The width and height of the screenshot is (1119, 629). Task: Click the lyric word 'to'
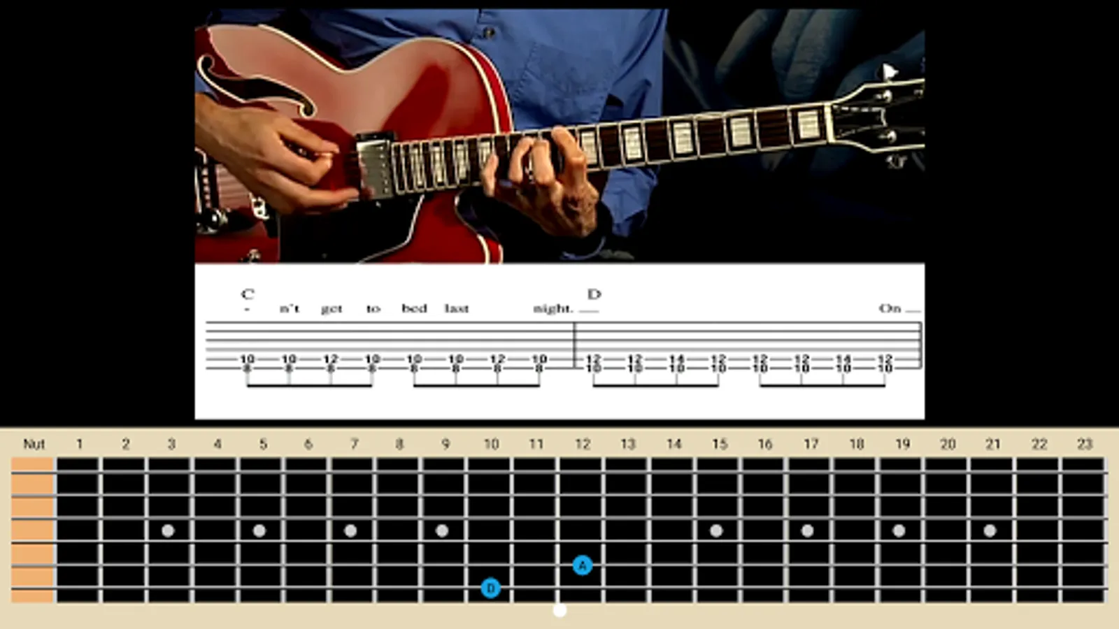pos(373,308)
